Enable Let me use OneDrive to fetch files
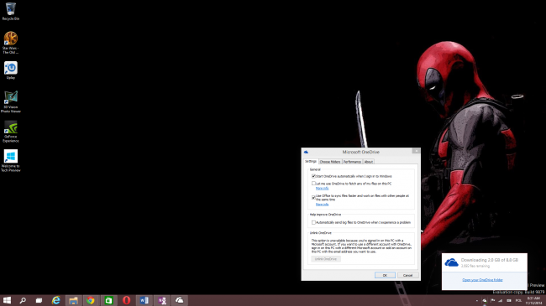546x306 pixels. point(313,184)
